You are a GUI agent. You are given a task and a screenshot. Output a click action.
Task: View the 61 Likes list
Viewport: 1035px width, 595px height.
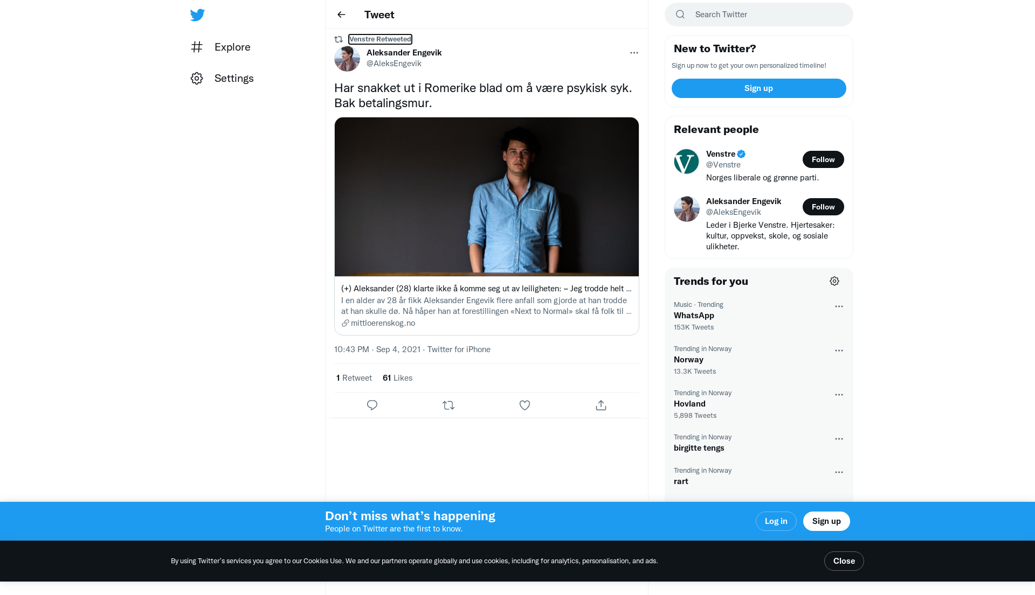397,378
